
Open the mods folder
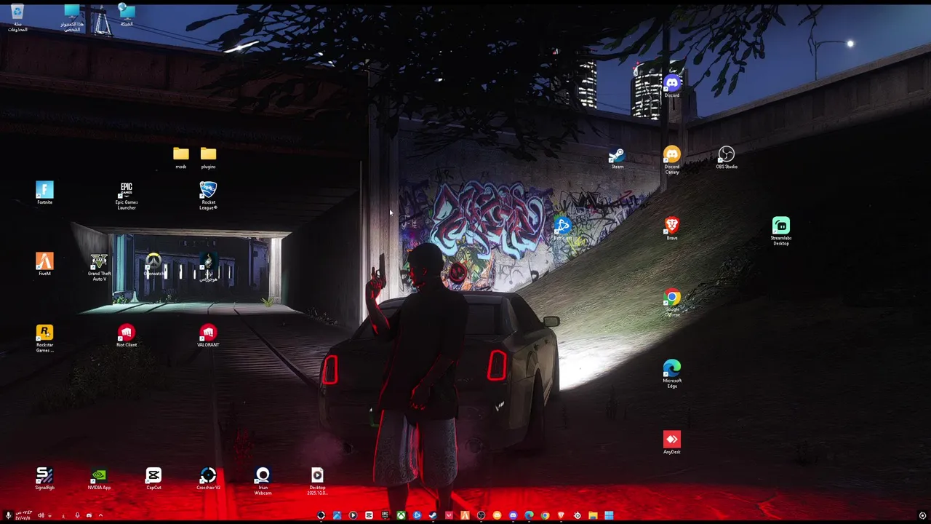(181, 157)
